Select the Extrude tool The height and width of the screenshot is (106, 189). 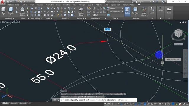pos(11,11)
